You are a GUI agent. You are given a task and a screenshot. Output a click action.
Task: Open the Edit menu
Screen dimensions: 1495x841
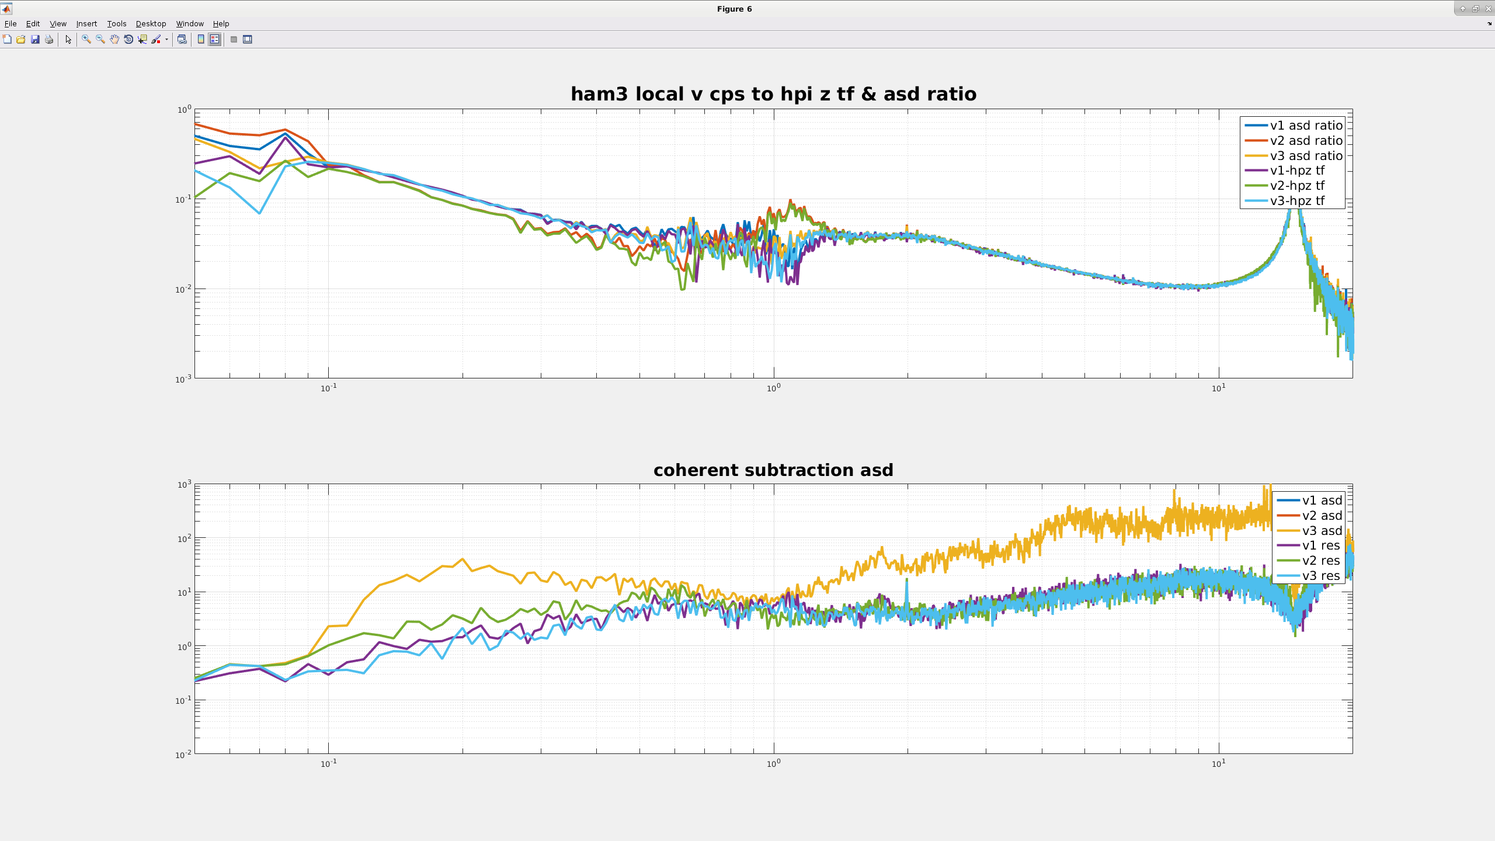pyautogui.click(x=33, y=23)
